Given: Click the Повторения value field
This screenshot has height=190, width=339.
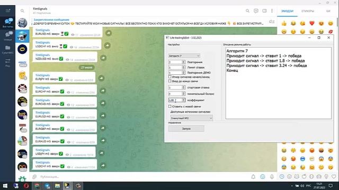Looking at the screenshot, I should click(x=175, y=62).
